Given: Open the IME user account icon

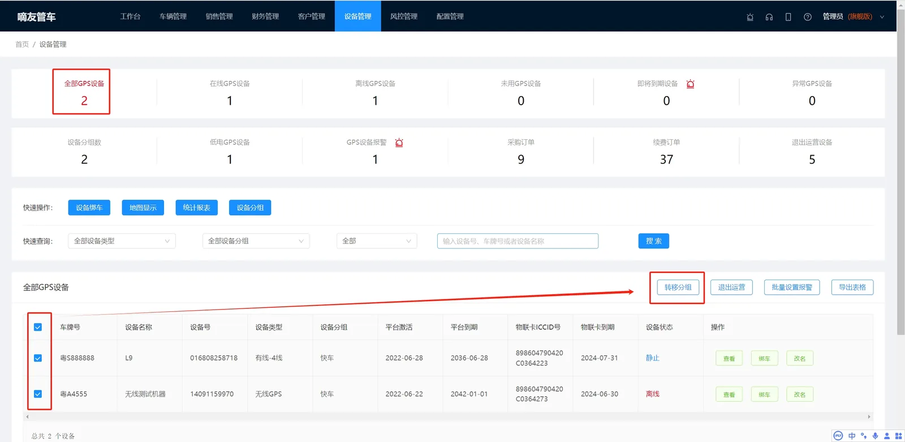Looking at the screenshot, I should point(887,436).
